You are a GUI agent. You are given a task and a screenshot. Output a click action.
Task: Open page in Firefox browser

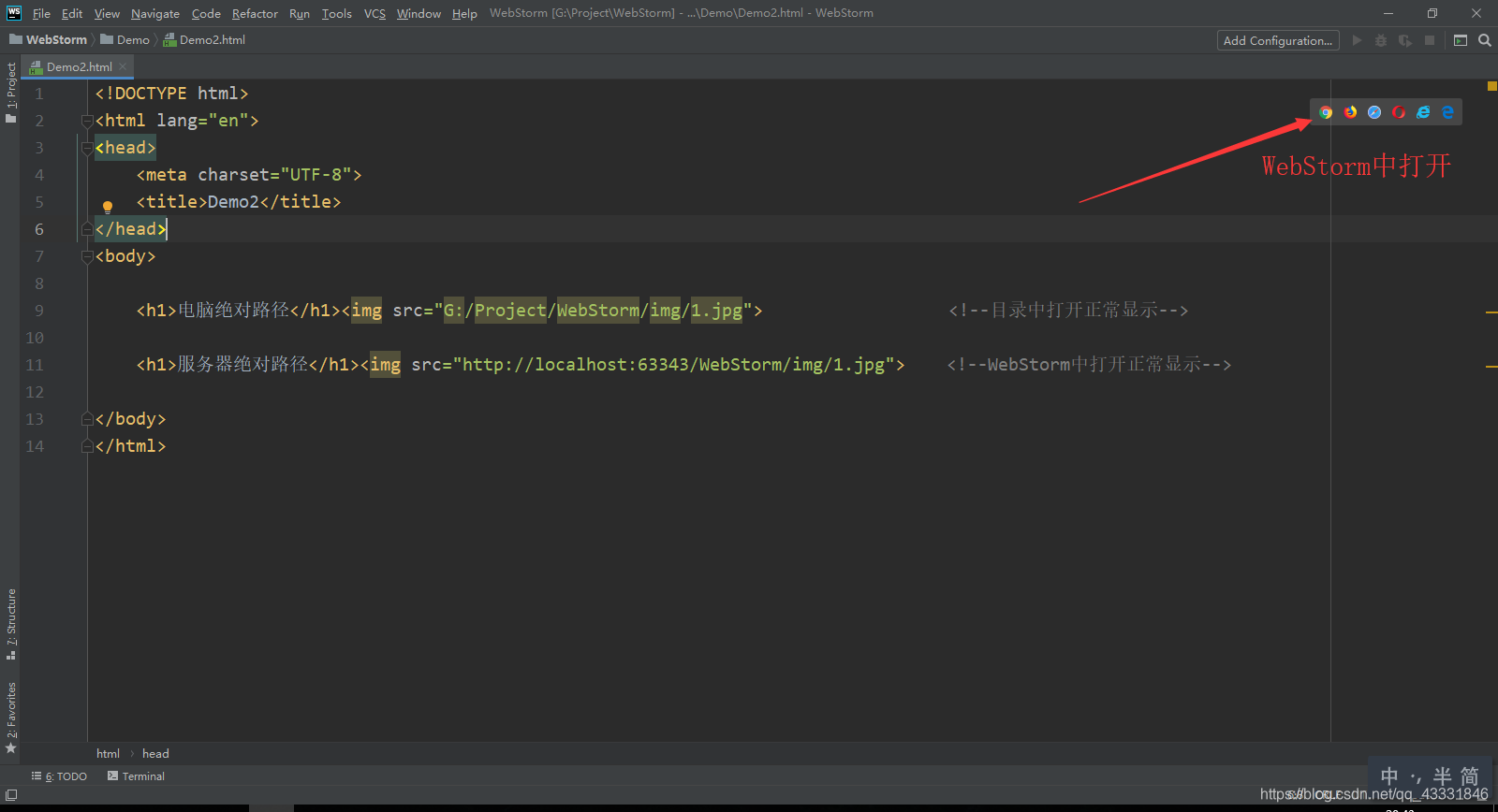(1350, 112)
